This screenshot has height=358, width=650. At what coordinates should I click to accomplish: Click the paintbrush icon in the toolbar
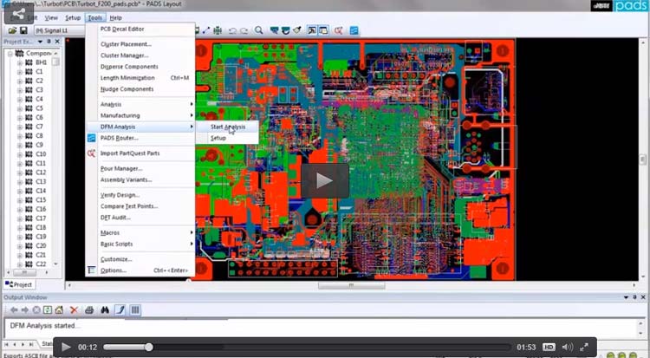point(296,30)
